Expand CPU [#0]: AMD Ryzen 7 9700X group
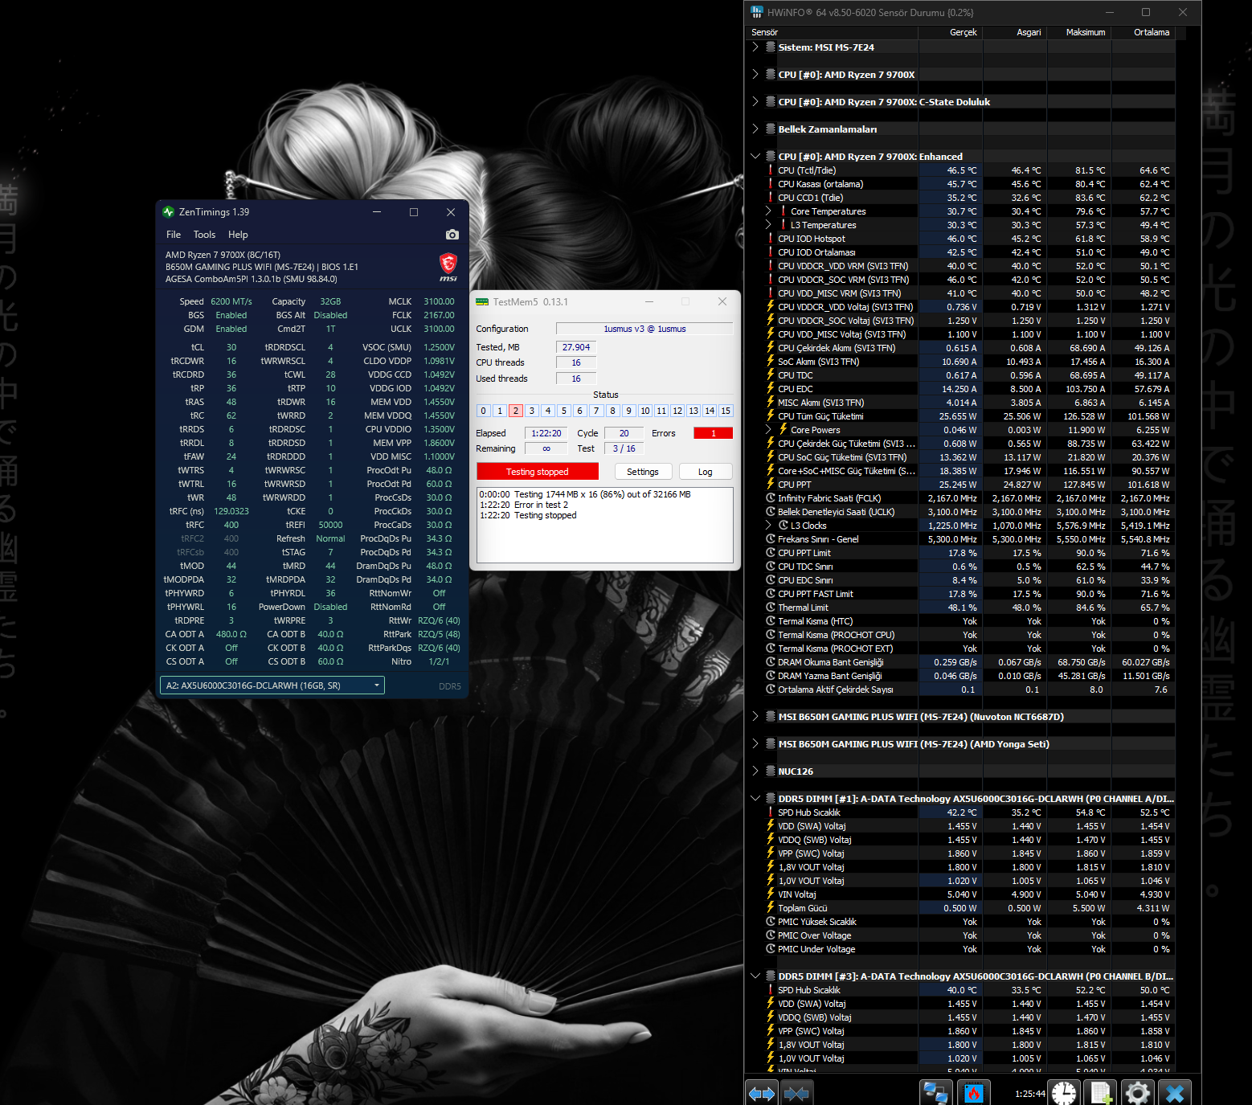1252x1105 pixels. pos(755,75)
